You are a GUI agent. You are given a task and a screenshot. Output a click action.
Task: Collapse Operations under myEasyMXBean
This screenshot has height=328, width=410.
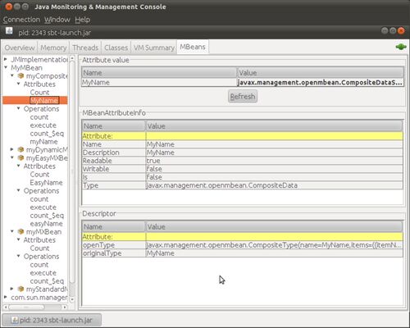pos(18,190)
